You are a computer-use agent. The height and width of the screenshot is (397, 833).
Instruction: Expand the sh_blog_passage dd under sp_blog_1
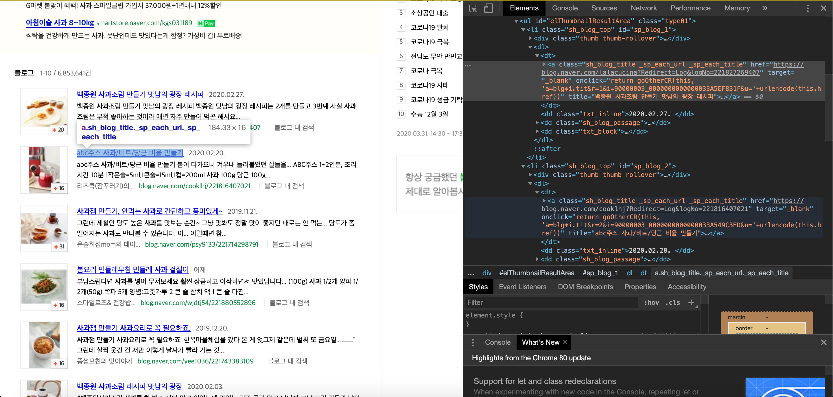(x=537, y=123)
